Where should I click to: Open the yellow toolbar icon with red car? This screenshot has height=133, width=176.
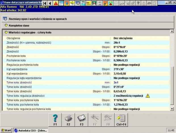89,3
